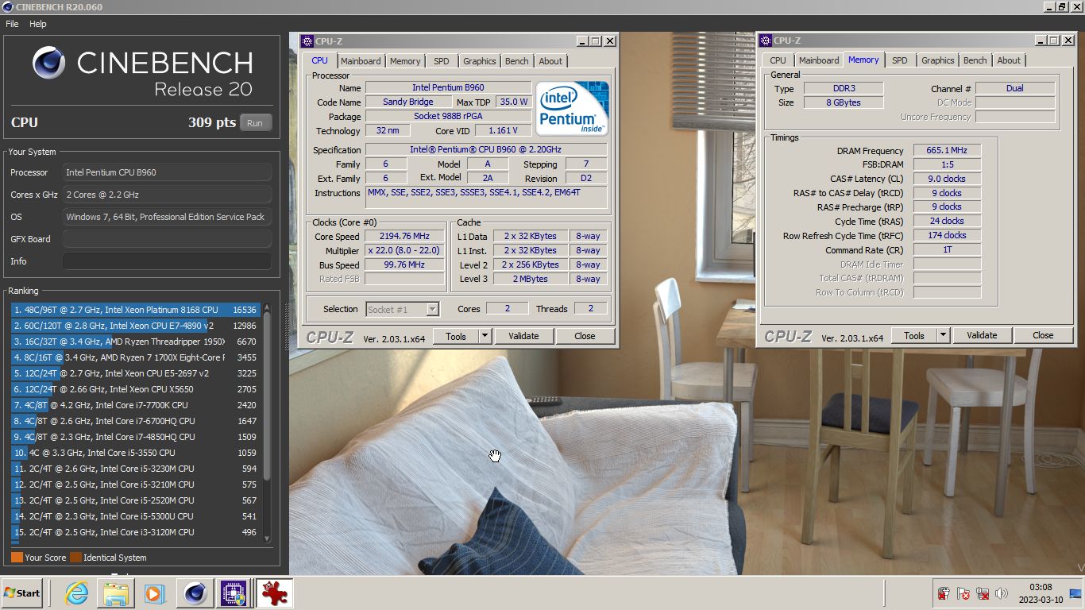
Task: Click Close button in right CPU-Z window
Action: coord(1043,335)
